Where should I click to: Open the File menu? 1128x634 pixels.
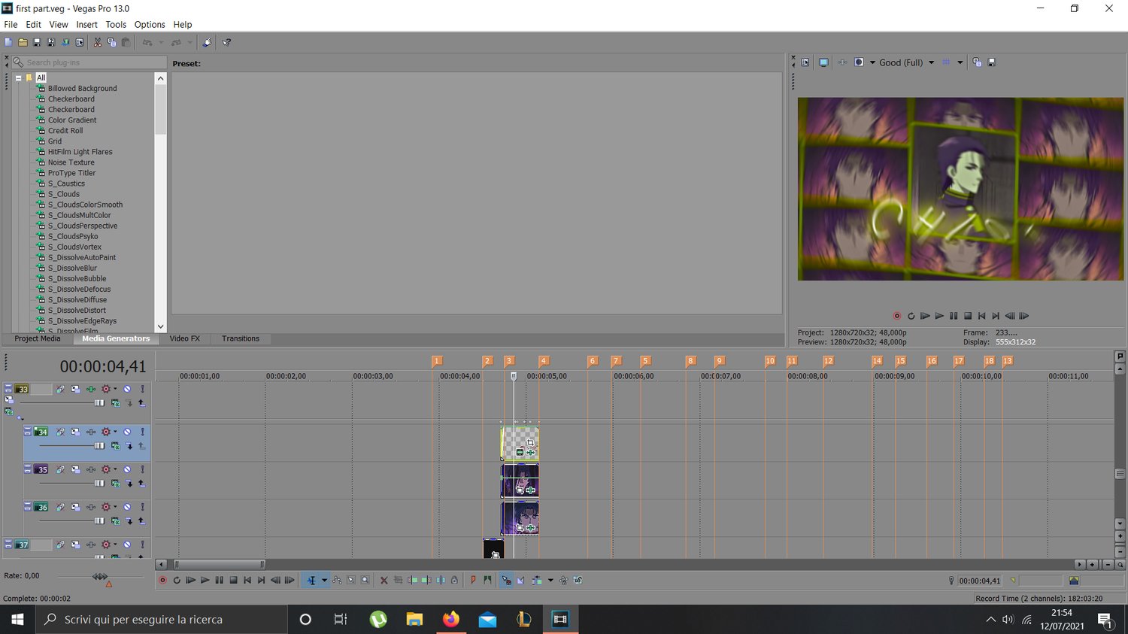pyautogui.click(x=11, y=24)
